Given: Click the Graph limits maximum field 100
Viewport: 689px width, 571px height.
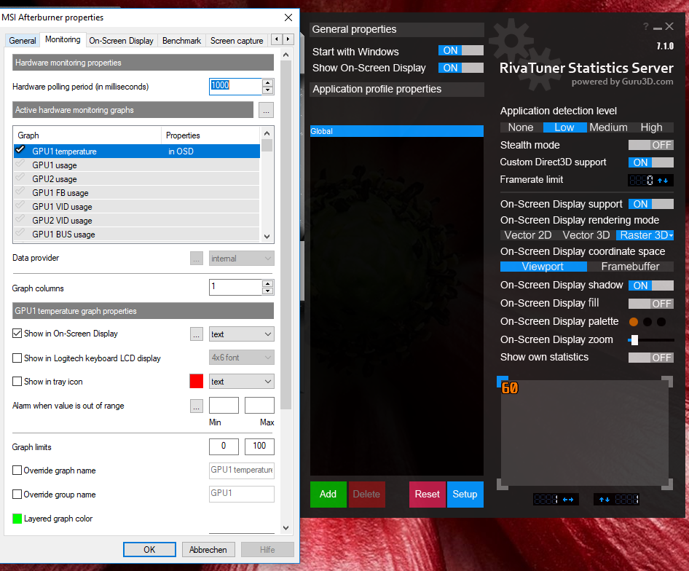Looking at the screenshot, I should coord(259,446).
